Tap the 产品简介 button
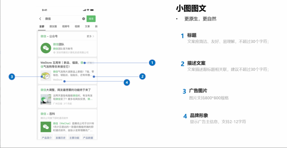The width and height of the screenshot is (287, 148). tap(47, 138)
